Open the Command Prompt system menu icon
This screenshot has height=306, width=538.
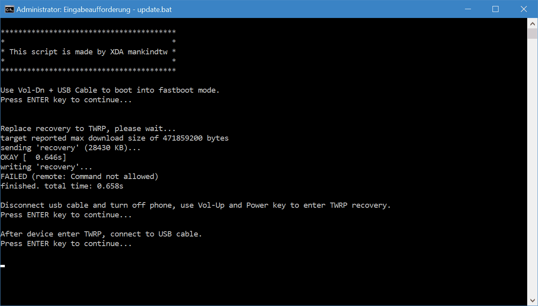(x=9, y=9)
